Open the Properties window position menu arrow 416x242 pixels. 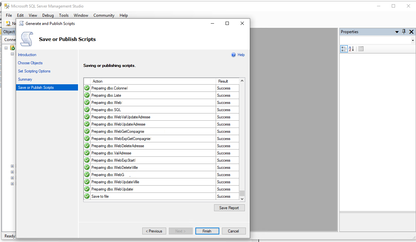click(397, 32)
